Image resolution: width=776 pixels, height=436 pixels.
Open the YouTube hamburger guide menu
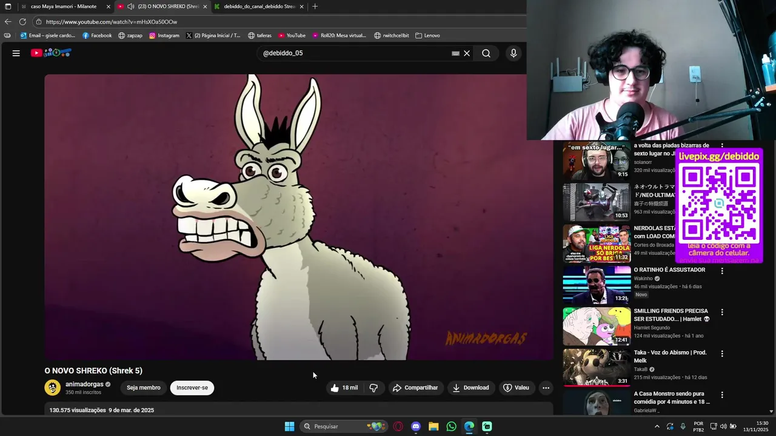(x=16, y=53)
